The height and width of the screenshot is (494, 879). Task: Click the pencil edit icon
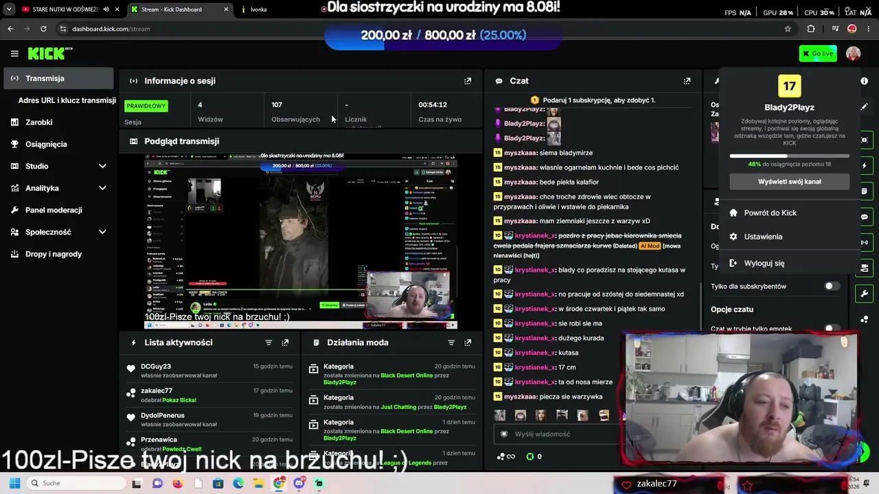pyautogui.click(x=864, y=107)
